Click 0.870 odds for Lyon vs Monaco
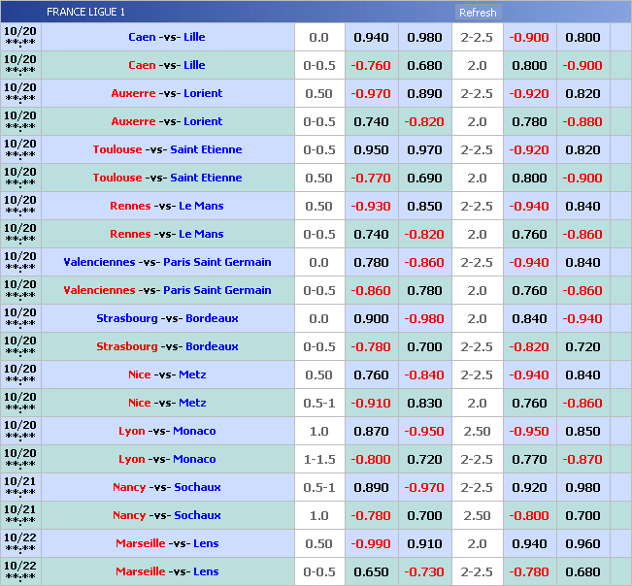632x586 pixels. point(371,432)
